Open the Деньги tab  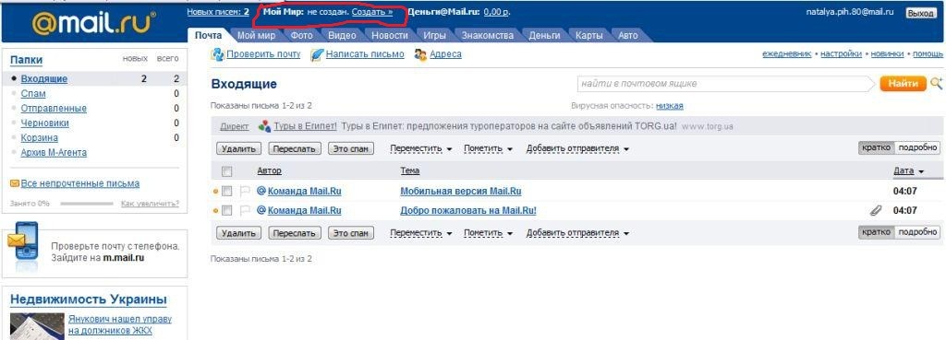(x=545, y=36)
